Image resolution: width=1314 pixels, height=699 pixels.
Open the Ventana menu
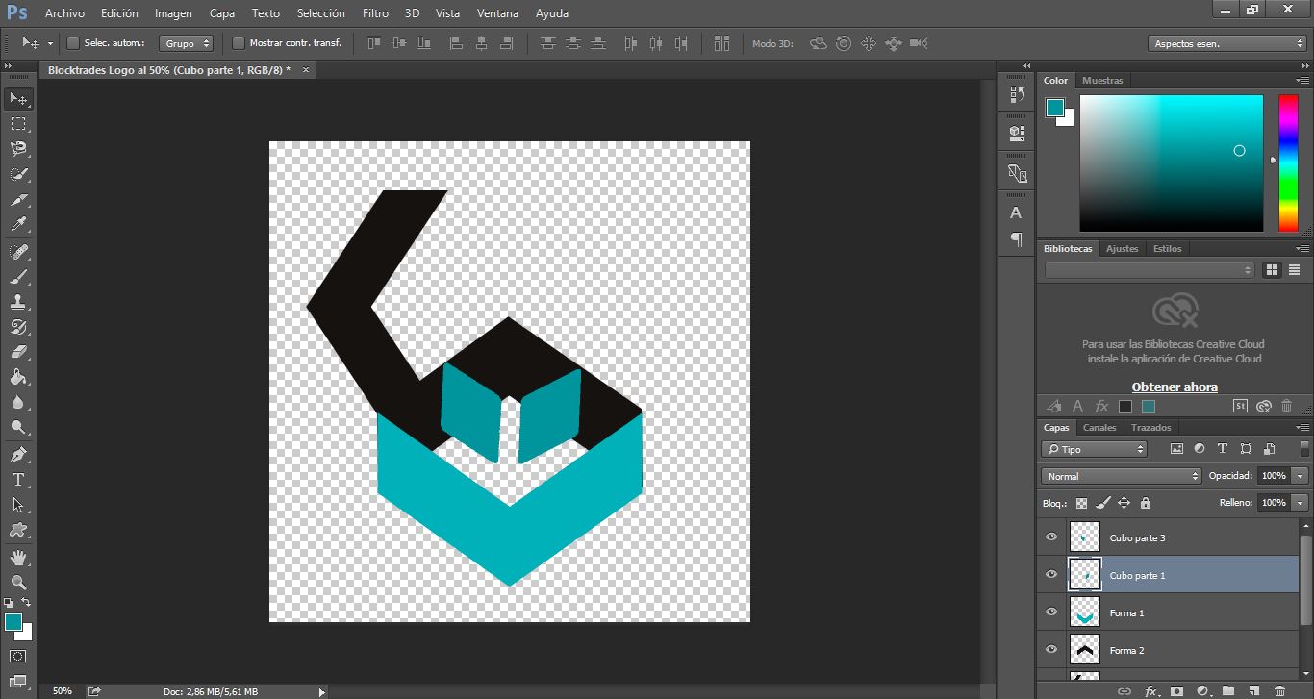click(x=498, y=13)
